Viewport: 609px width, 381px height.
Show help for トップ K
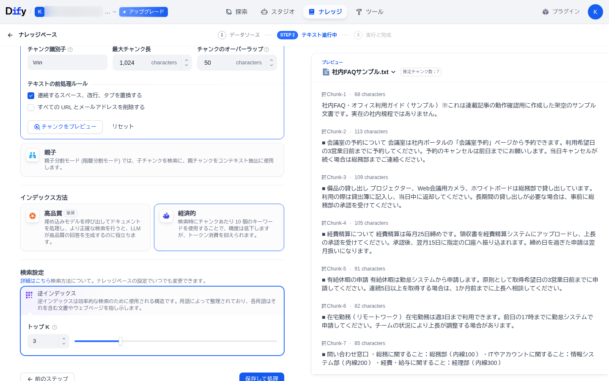(55, 327)
